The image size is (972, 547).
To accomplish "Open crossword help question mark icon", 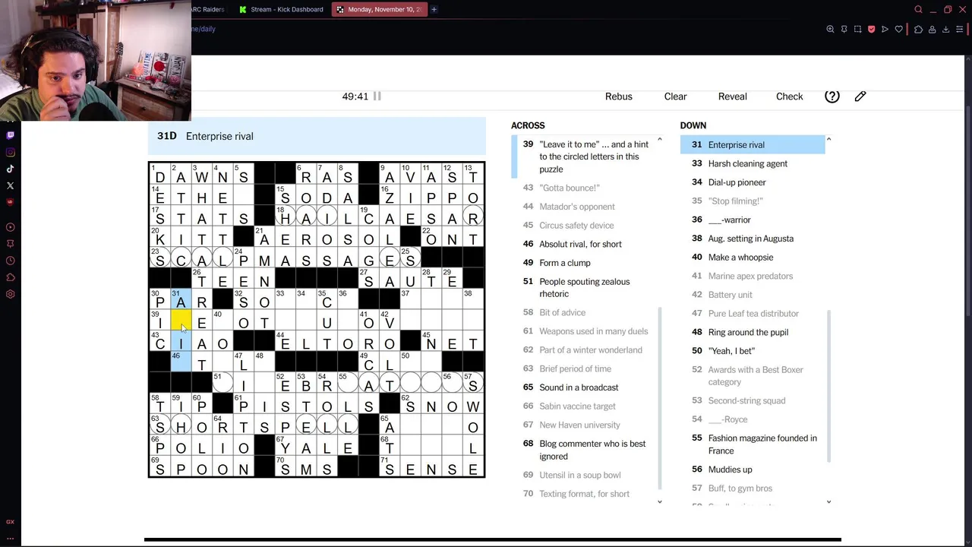I will tap(832, 96).
